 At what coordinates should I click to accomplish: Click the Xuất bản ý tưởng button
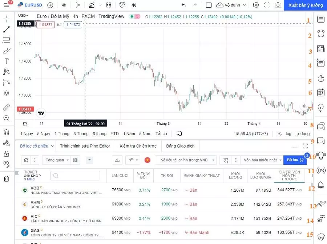[x=305, y=5]
